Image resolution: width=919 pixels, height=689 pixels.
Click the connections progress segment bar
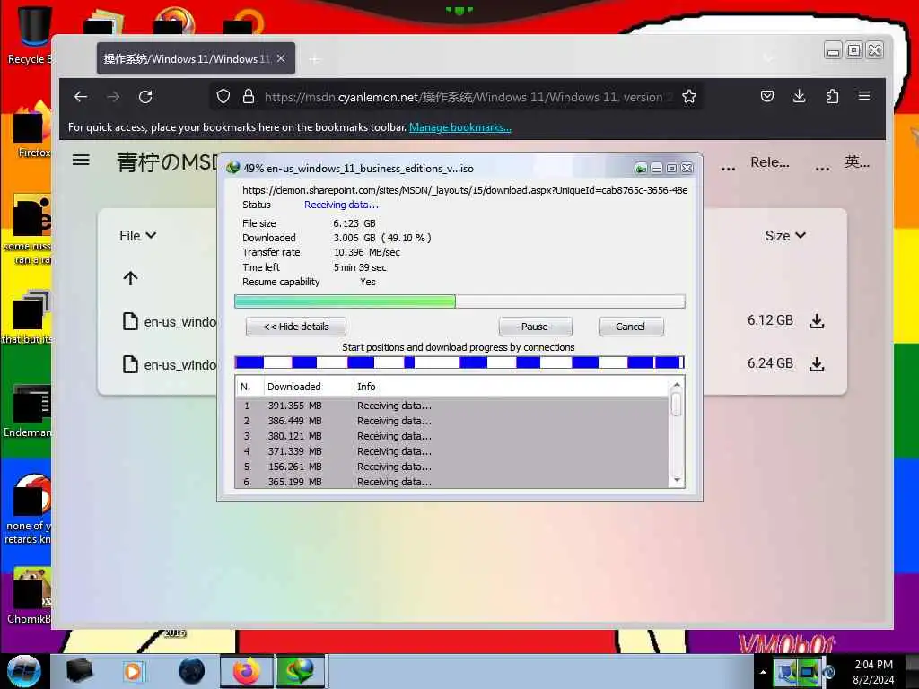pyautogui.click(x=459, y=362)
